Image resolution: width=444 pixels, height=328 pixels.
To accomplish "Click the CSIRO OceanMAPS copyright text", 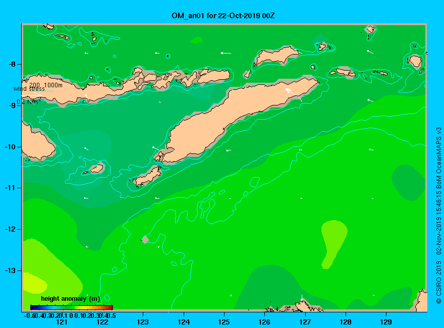I will click(438, 215).
